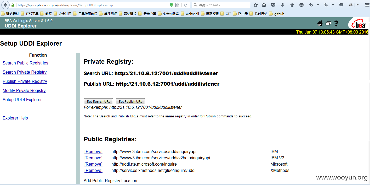This screenshot has height=185, width=370.
Task: Click the question mark help icon
Action: point(336,24)
